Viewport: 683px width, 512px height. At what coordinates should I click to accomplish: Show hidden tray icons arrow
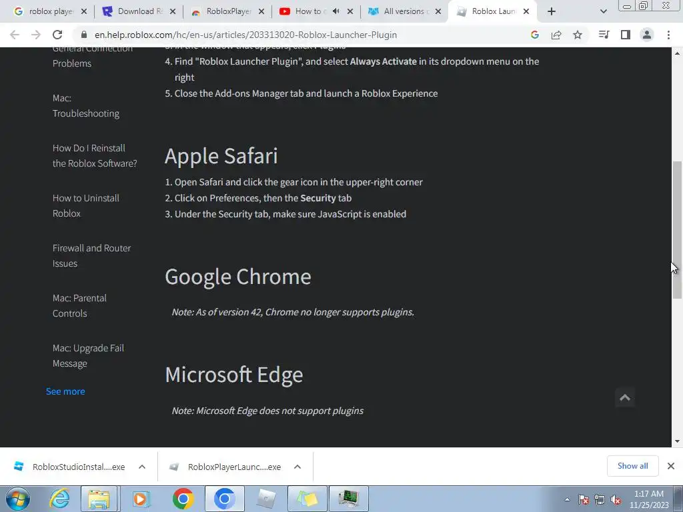[567, 499]
